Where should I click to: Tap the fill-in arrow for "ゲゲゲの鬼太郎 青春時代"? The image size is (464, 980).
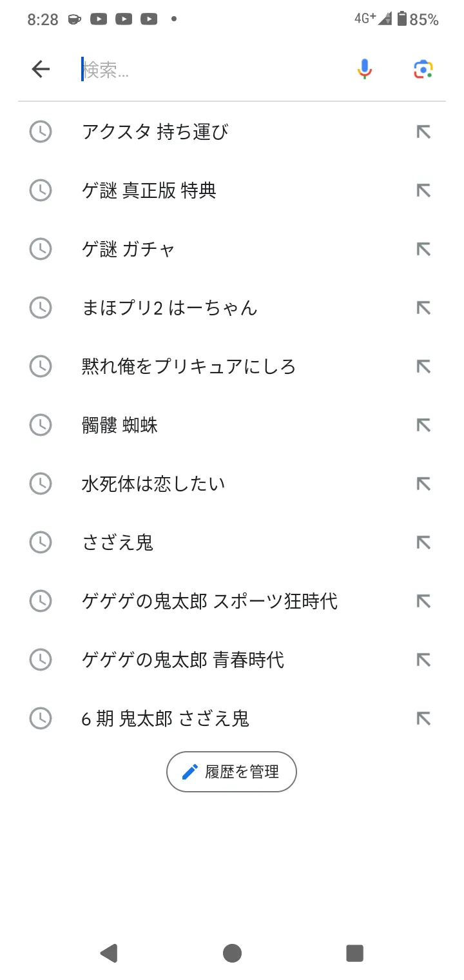(x=423, y=660)
